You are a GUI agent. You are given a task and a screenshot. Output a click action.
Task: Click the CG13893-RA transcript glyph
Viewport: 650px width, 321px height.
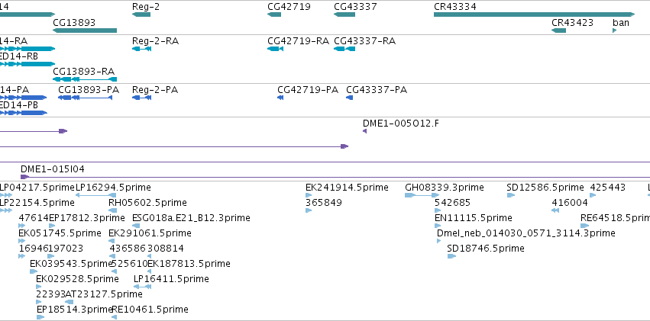(85, 79)
